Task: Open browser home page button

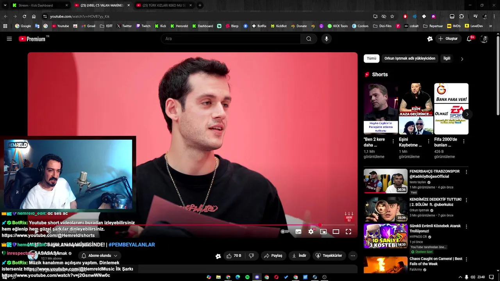Action: [x=34, y=16]
